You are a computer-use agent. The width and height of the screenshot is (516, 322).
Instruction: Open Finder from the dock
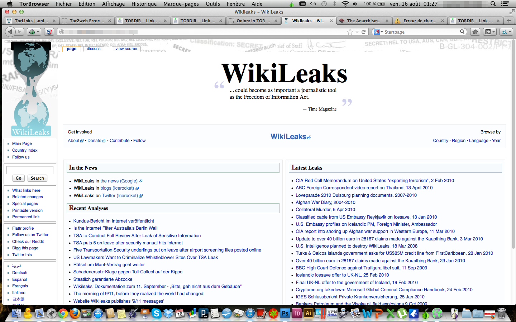pos(16,314)
